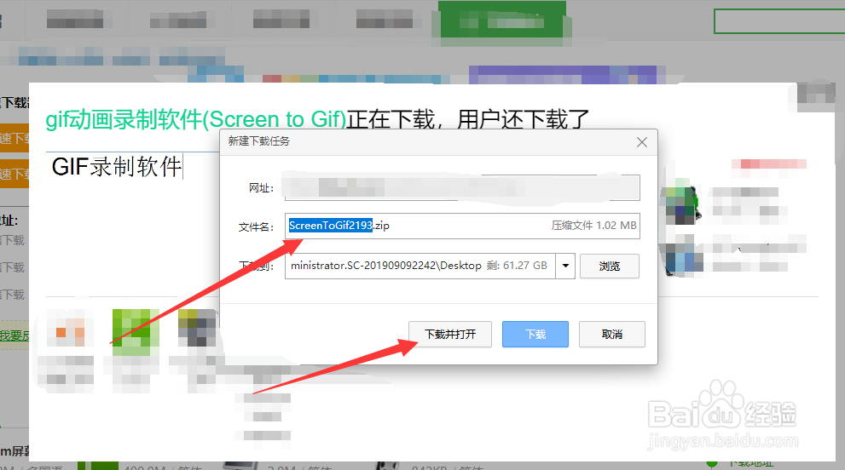
Task: Click the 压缩文件 1.02 MB size text
Action: click(593, 226)
